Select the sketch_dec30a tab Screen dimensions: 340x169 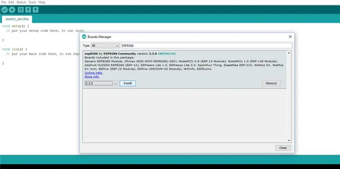(x=17, y=19)
